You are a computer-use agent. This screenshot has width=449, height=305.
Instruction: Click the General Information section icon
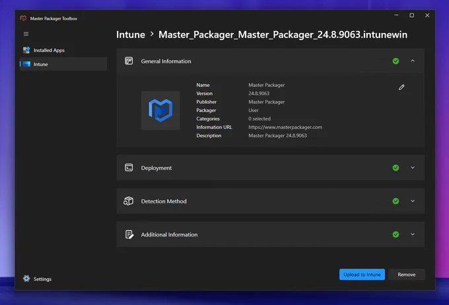[x=129, y=61]
